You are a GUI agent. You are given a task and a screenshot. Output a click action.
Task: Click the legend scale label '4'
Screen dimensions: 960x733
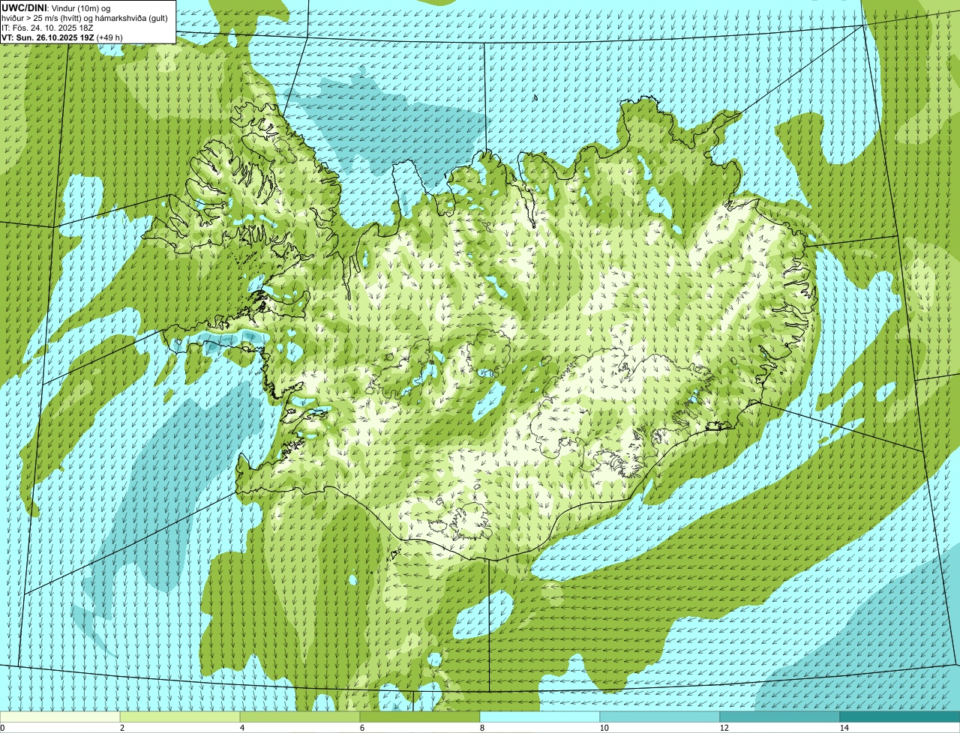tap(241, 728)
